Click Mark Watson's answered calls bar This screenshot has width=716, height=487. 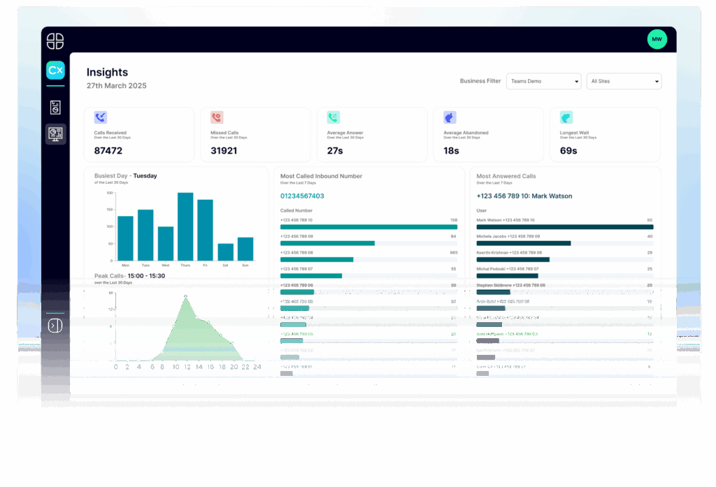(565, 227)
